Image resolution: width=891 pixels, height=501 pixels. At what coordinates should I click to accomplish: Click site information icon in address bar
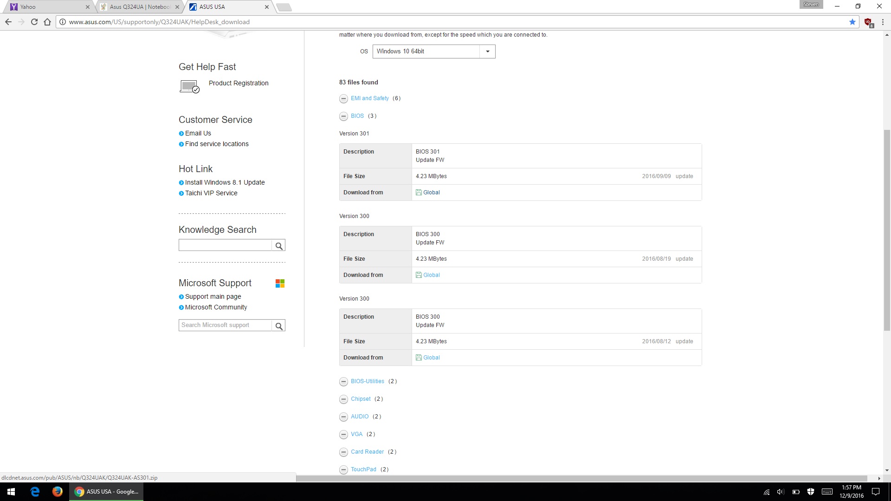[x=63, y=22]
